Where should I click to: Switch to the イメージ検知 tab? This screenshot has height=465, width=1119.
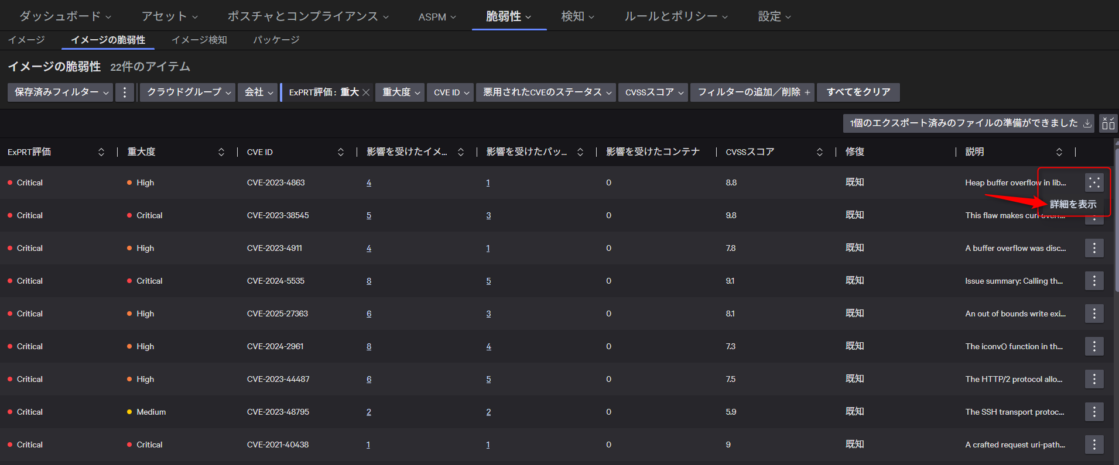199,40
